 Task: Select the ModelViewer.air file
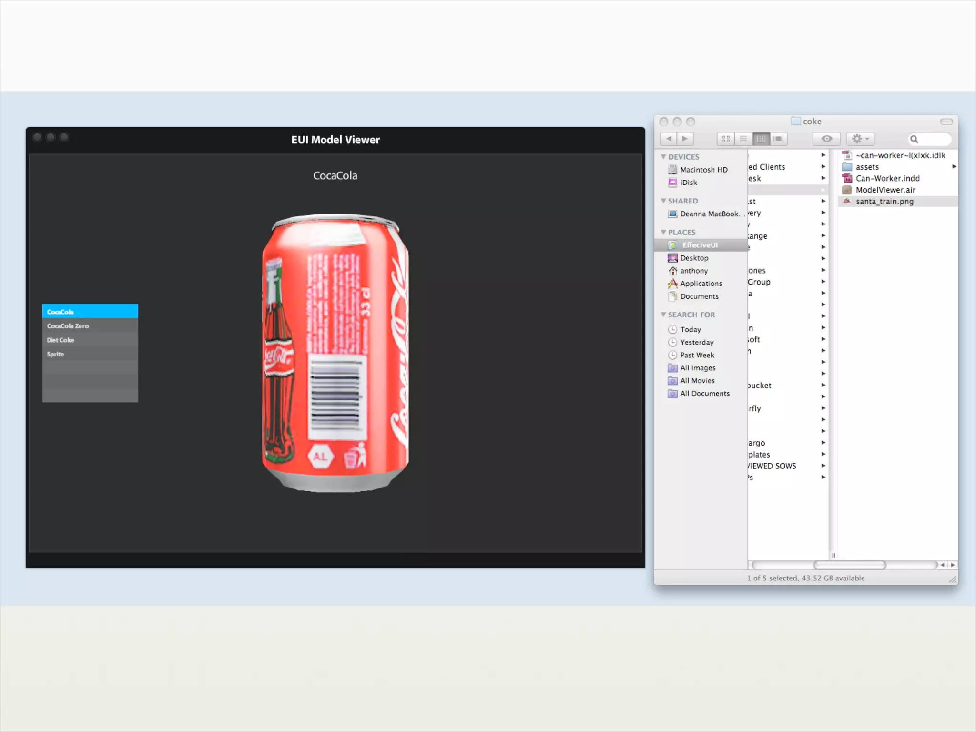tap(885, 190)
